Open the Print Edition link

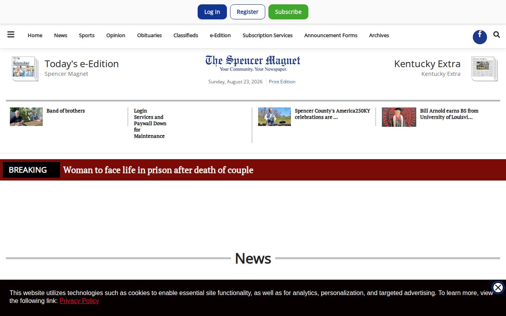(x=282, y=82)
